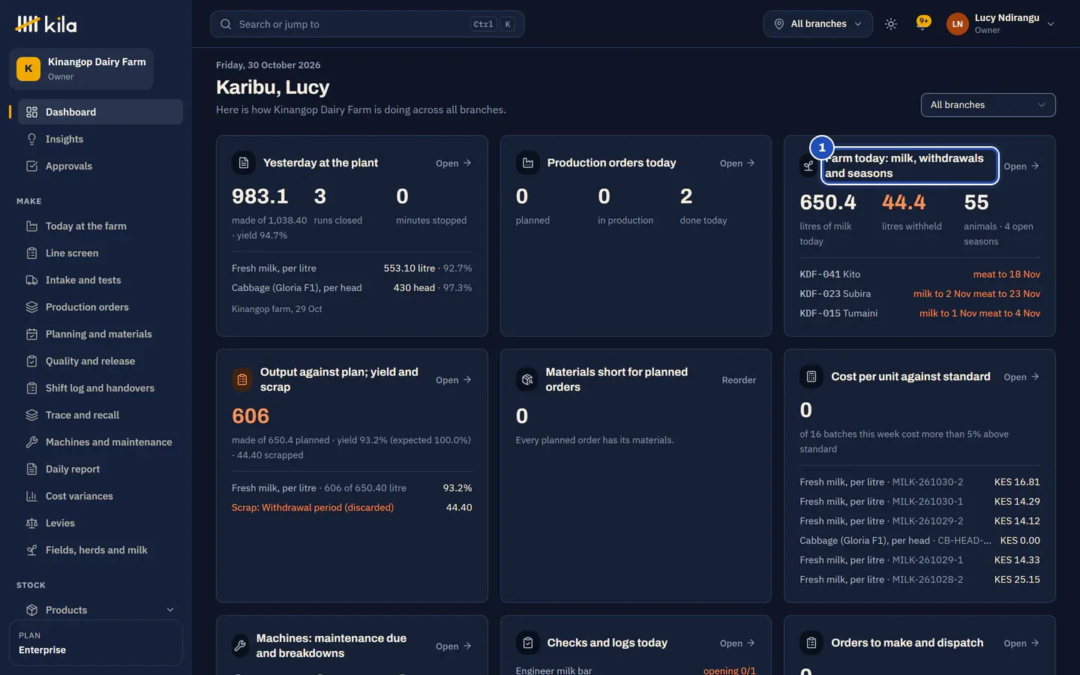
Task: Click the Farm today card plant icon
Action: (x=808, y=166)
